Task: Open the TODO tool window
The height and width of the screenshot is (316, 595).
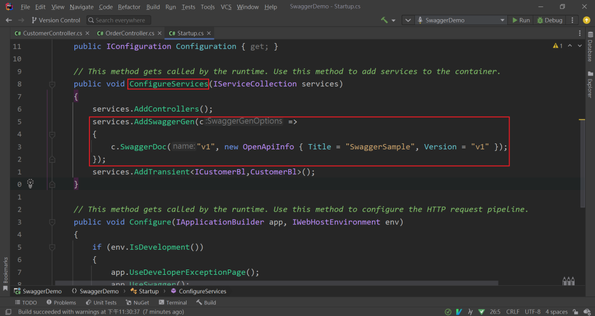Action: (x=26, y=302)
